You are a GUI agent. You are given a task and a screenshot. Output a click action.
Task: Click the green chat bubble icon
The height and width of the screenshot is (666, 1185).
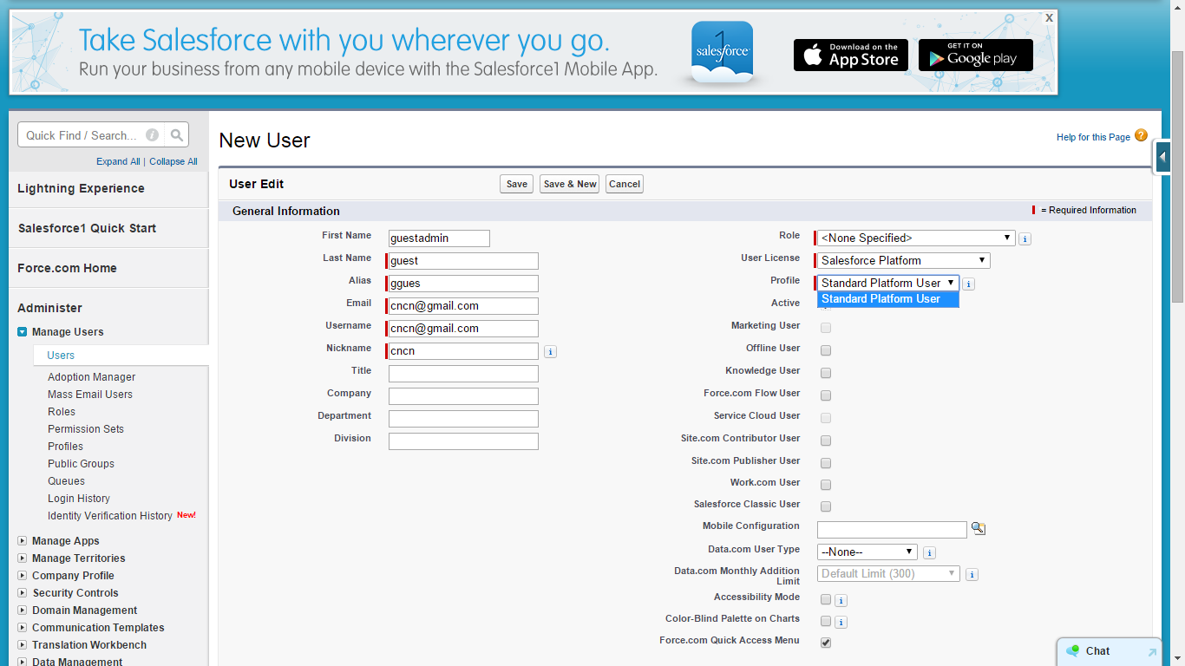(1073, 651)
